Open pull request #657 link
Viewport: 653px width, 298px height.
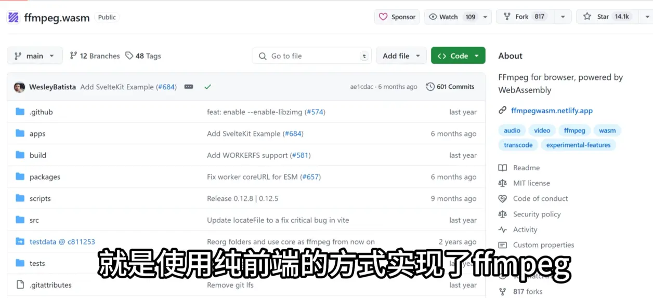point(310,177)
